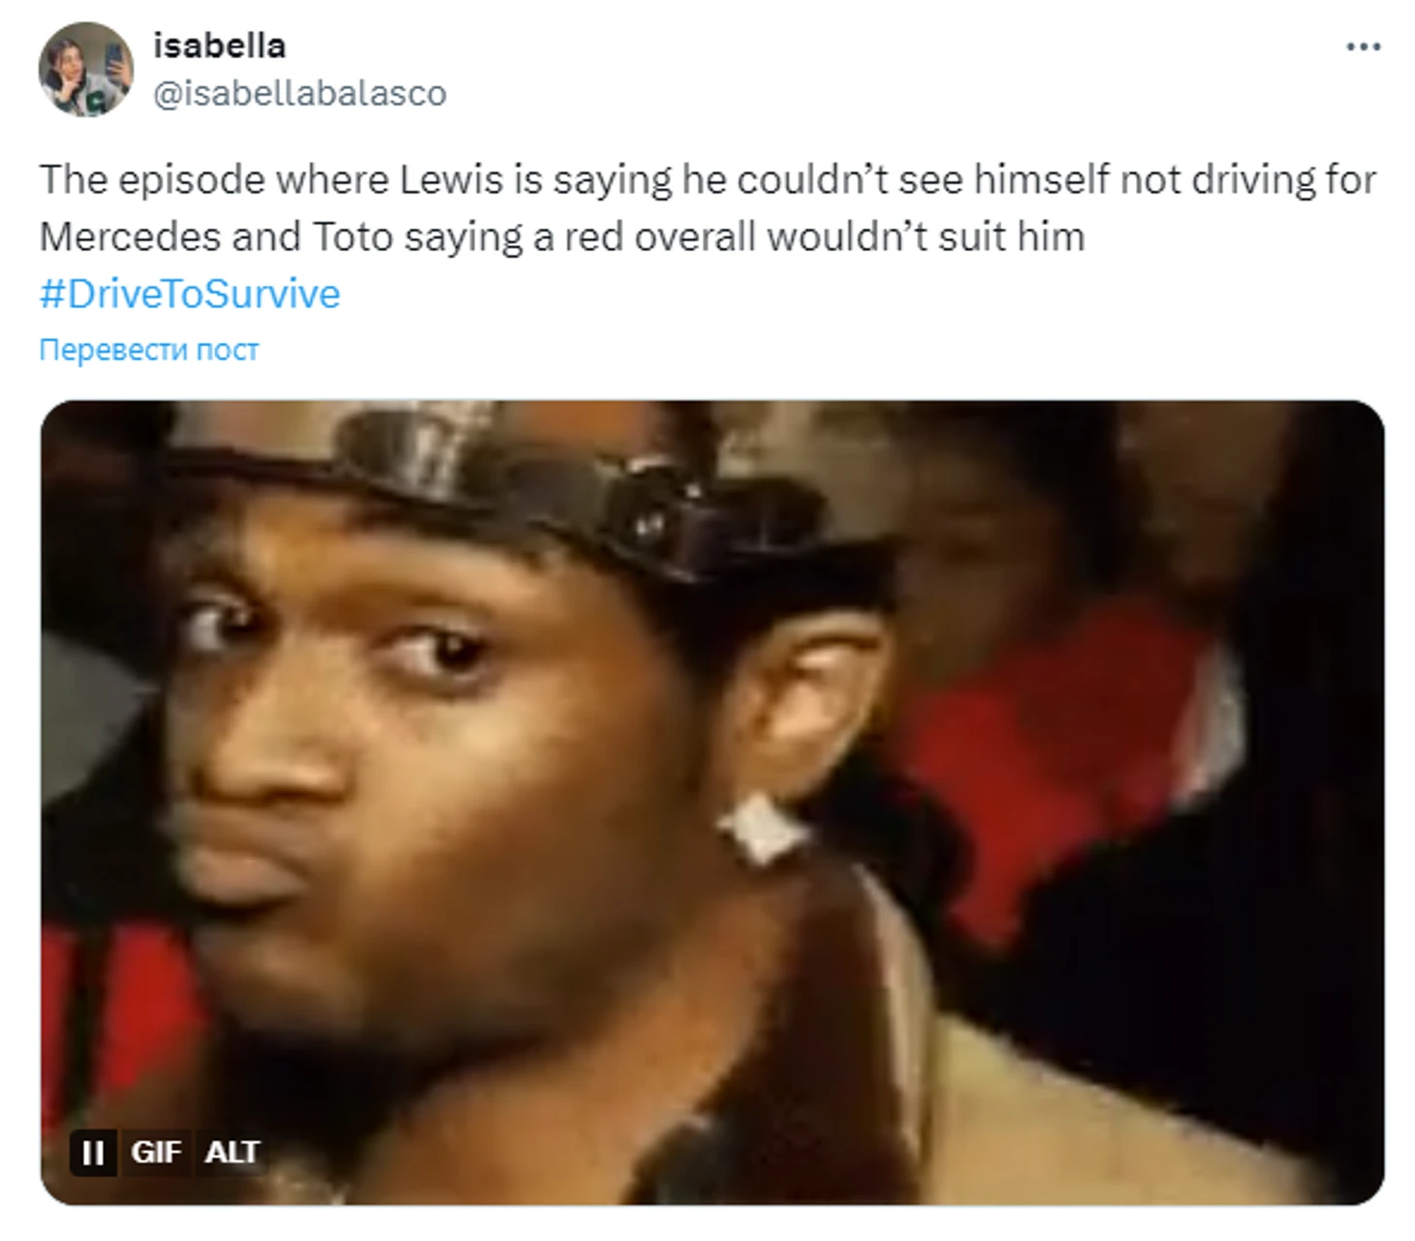Click the Перевести пост translate link
This screenshot has height=1241, width=1415.
click(x=148, y=350)
